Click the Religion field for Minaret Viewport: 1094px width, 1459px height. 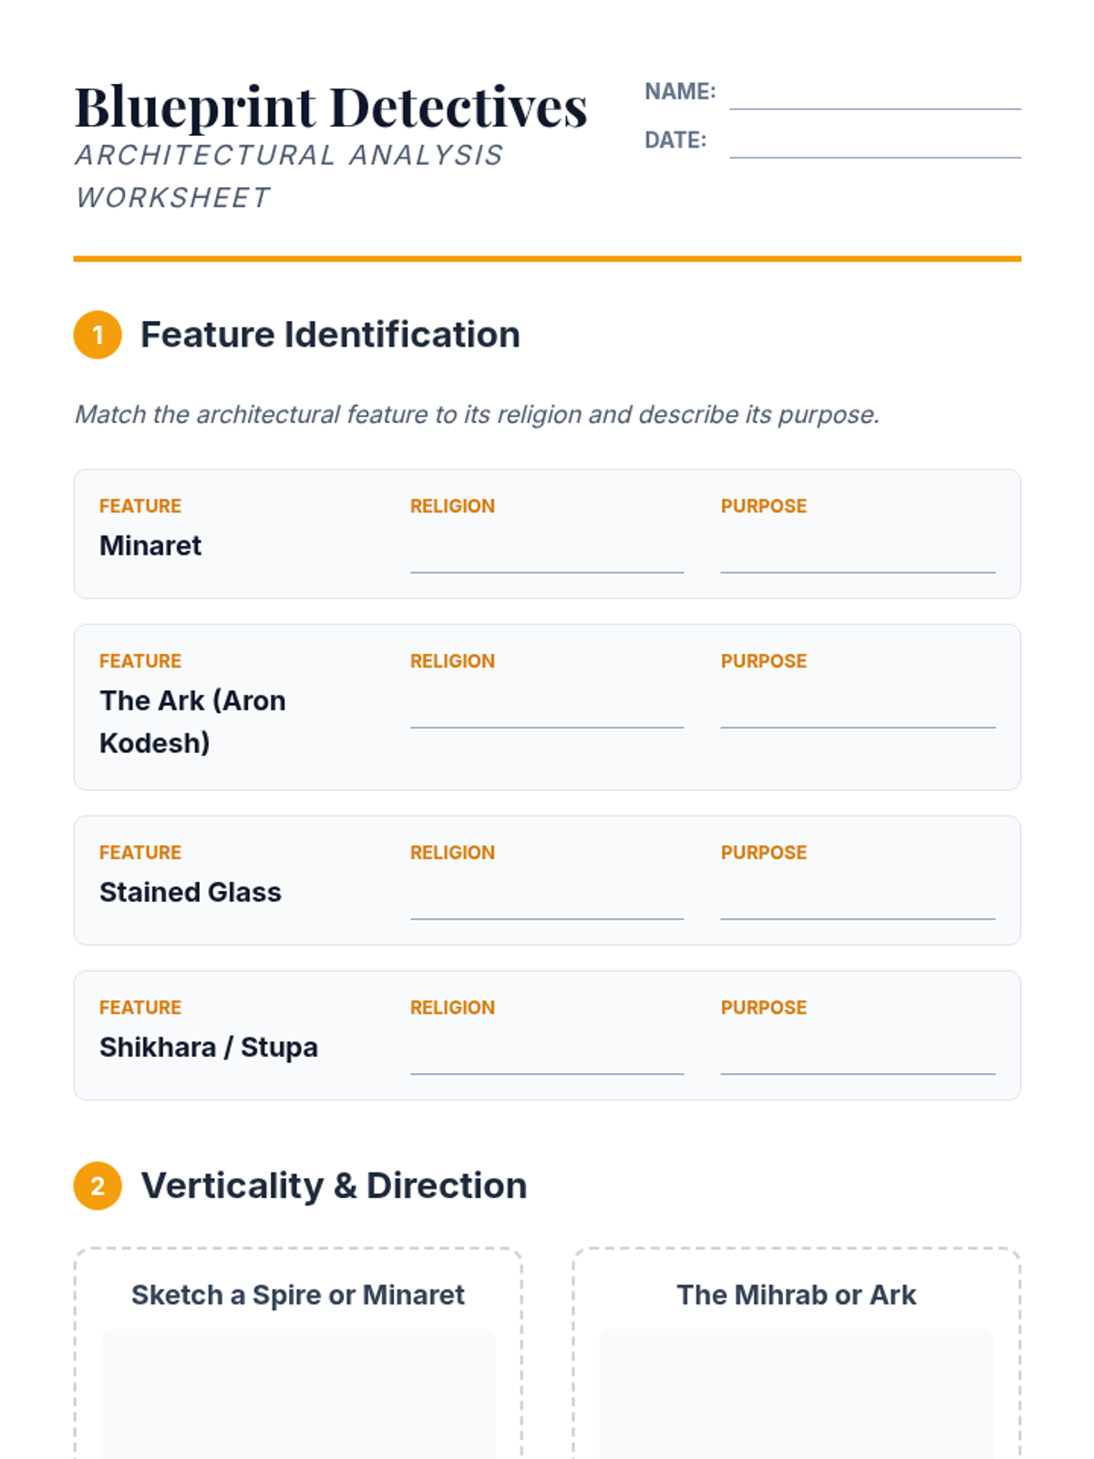(x=546, y=556)
